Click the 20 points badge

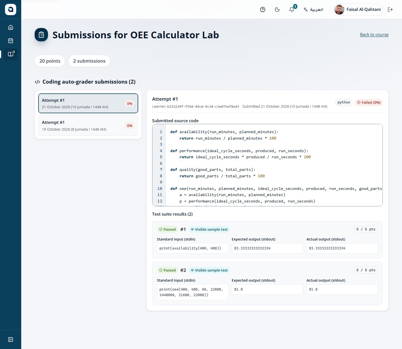50,61
